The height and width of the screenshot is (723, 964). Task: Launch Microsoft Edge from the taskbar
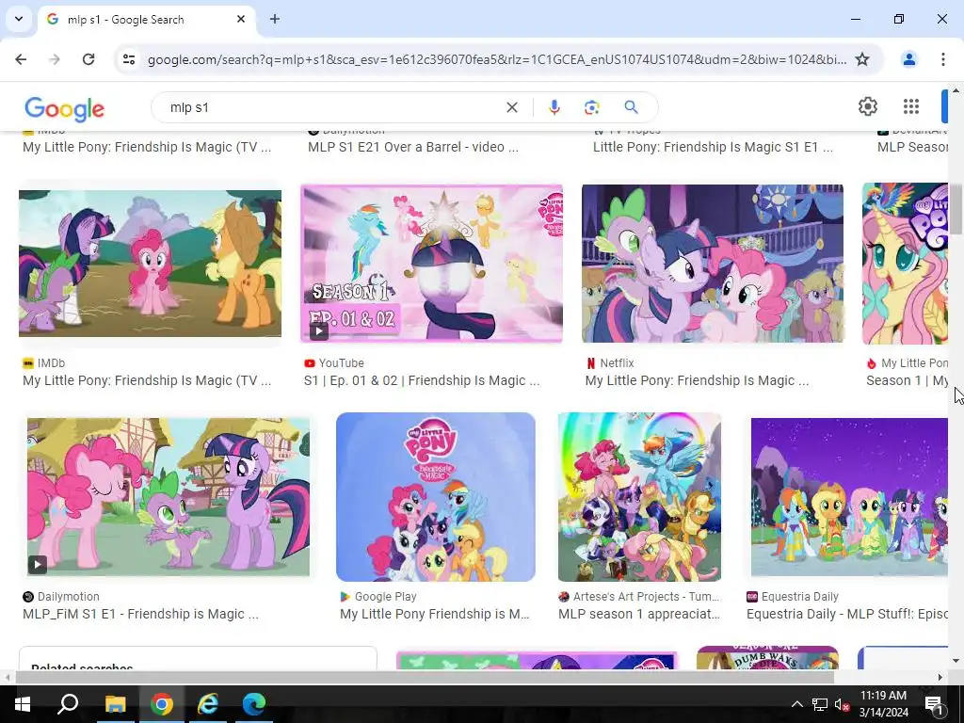coord(254,704)
